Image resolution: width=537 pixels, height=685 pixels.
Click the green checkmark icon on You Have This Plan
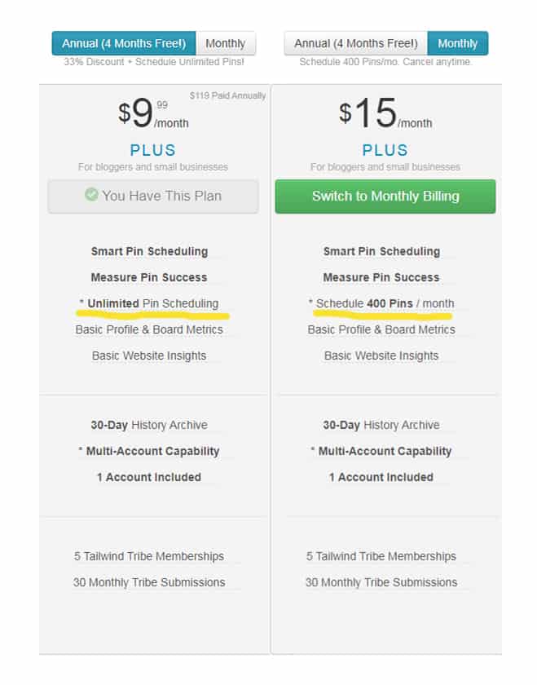click(x=92, y=197)
